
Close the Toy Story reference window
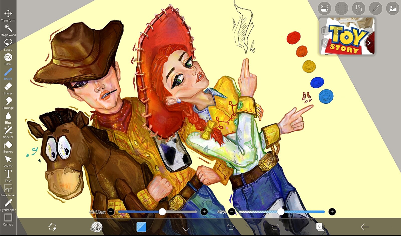[x=369, y=31]
